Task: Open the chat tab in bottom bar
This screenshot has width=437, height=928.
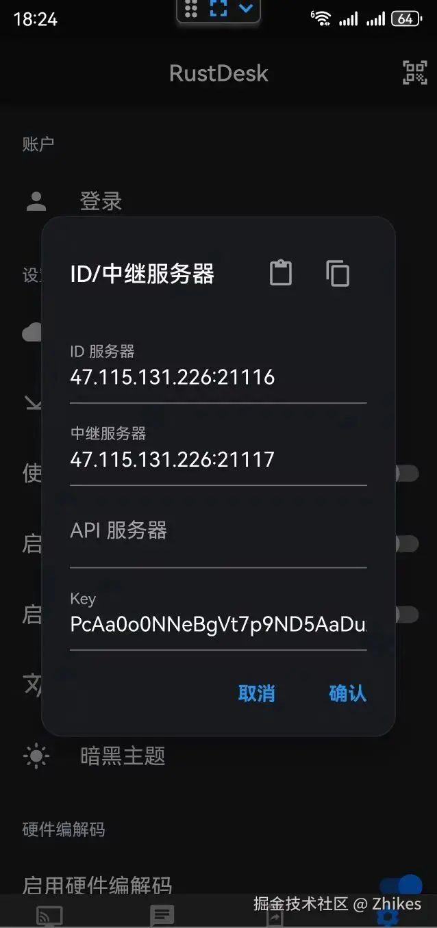Action: pos(162,916)
